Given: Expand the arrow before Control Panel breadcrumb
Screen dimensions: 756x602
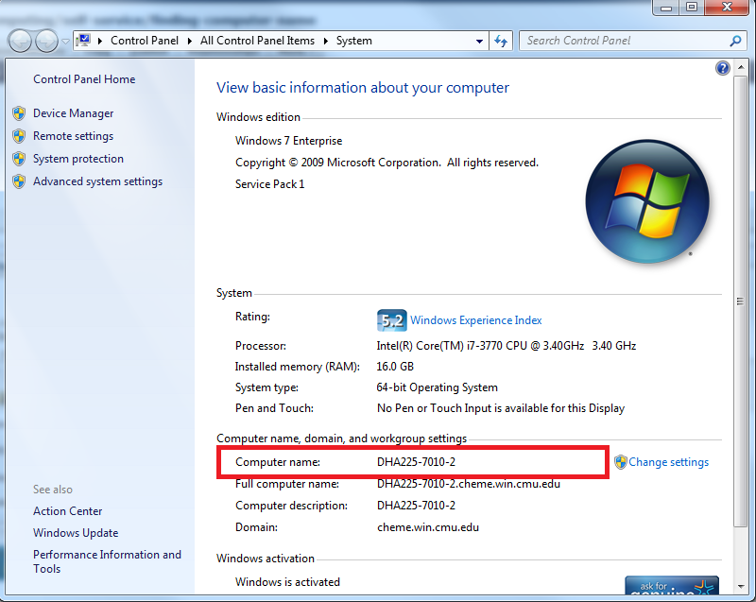Looking at the screenshot, I should (x=100, y=41).
